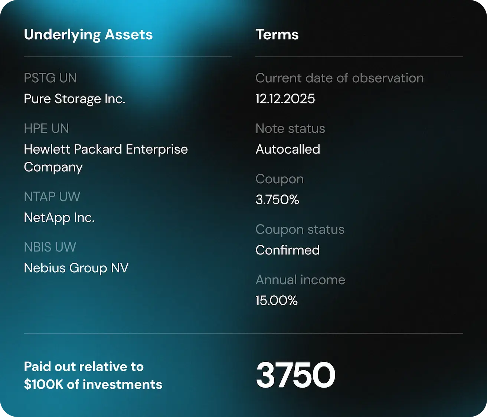Click Current date of observation label
Screen dimensions: 487x417
coord(339,78)
